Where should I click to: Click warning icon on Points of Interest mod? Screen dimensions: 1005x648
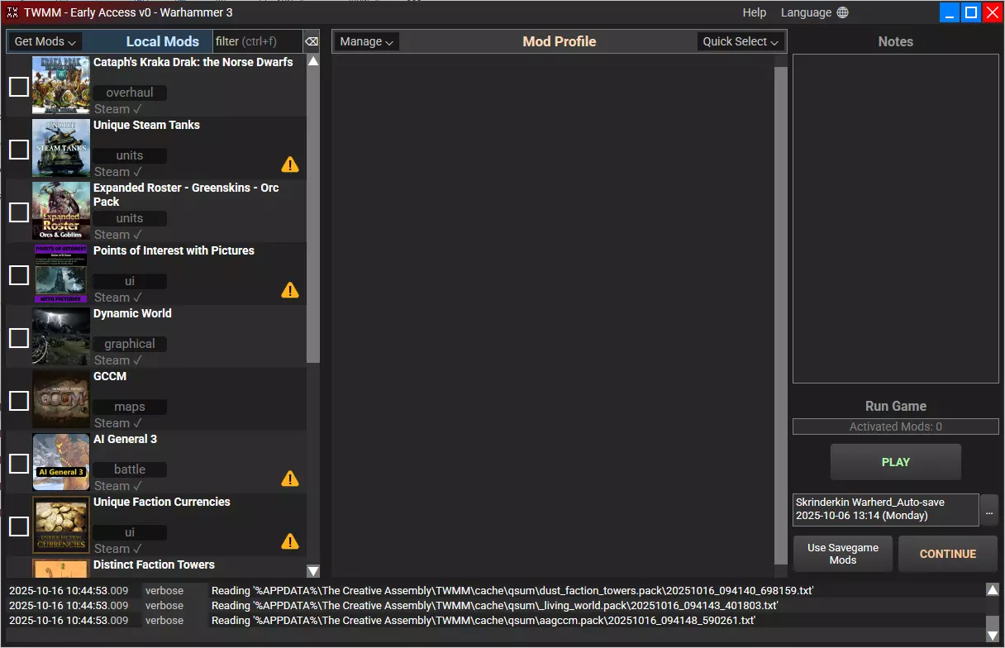point(290,290)
